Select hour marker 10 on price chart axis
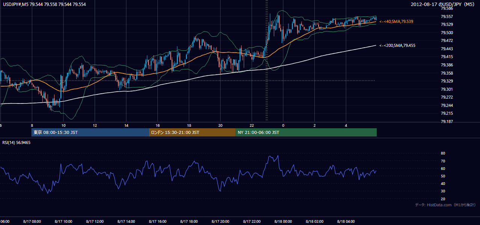The height and width of the screenshot is (225, 480). (63, 126)
